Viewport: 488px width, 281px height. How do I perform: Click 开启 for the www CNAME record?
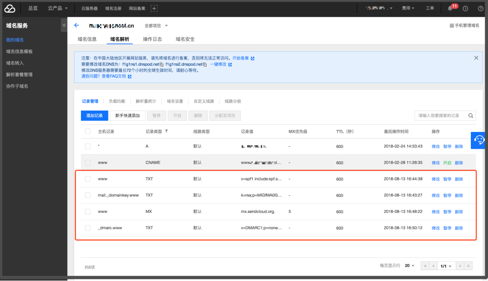coord(447,163)
